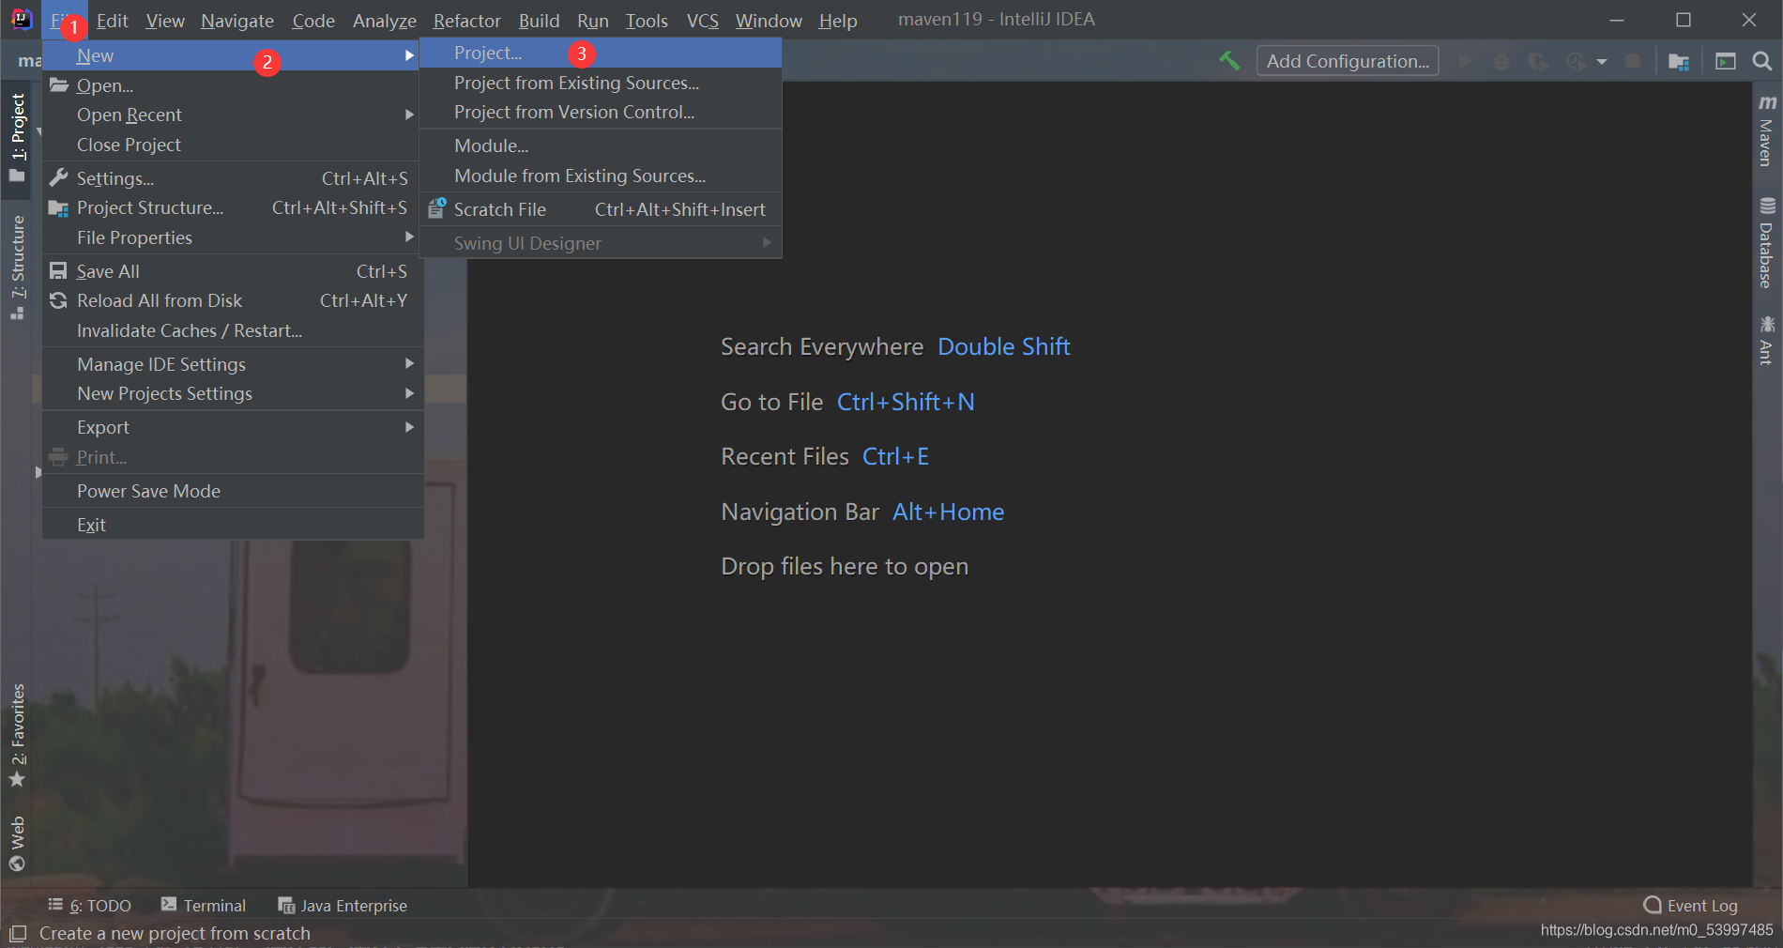Open the View menu
The width and height of the screenshot is (1783, 948).
click(x=165, y=21)
